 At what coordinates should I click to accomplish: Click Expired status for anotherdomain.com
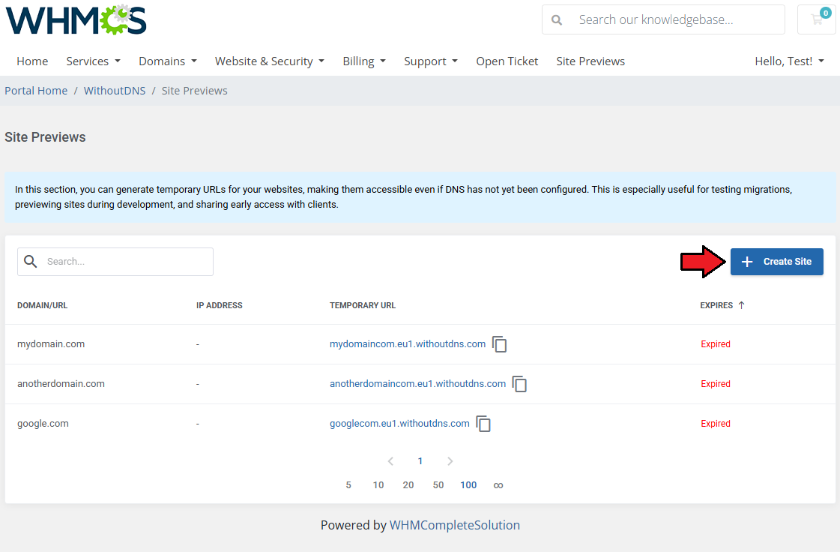coord(716,383)
